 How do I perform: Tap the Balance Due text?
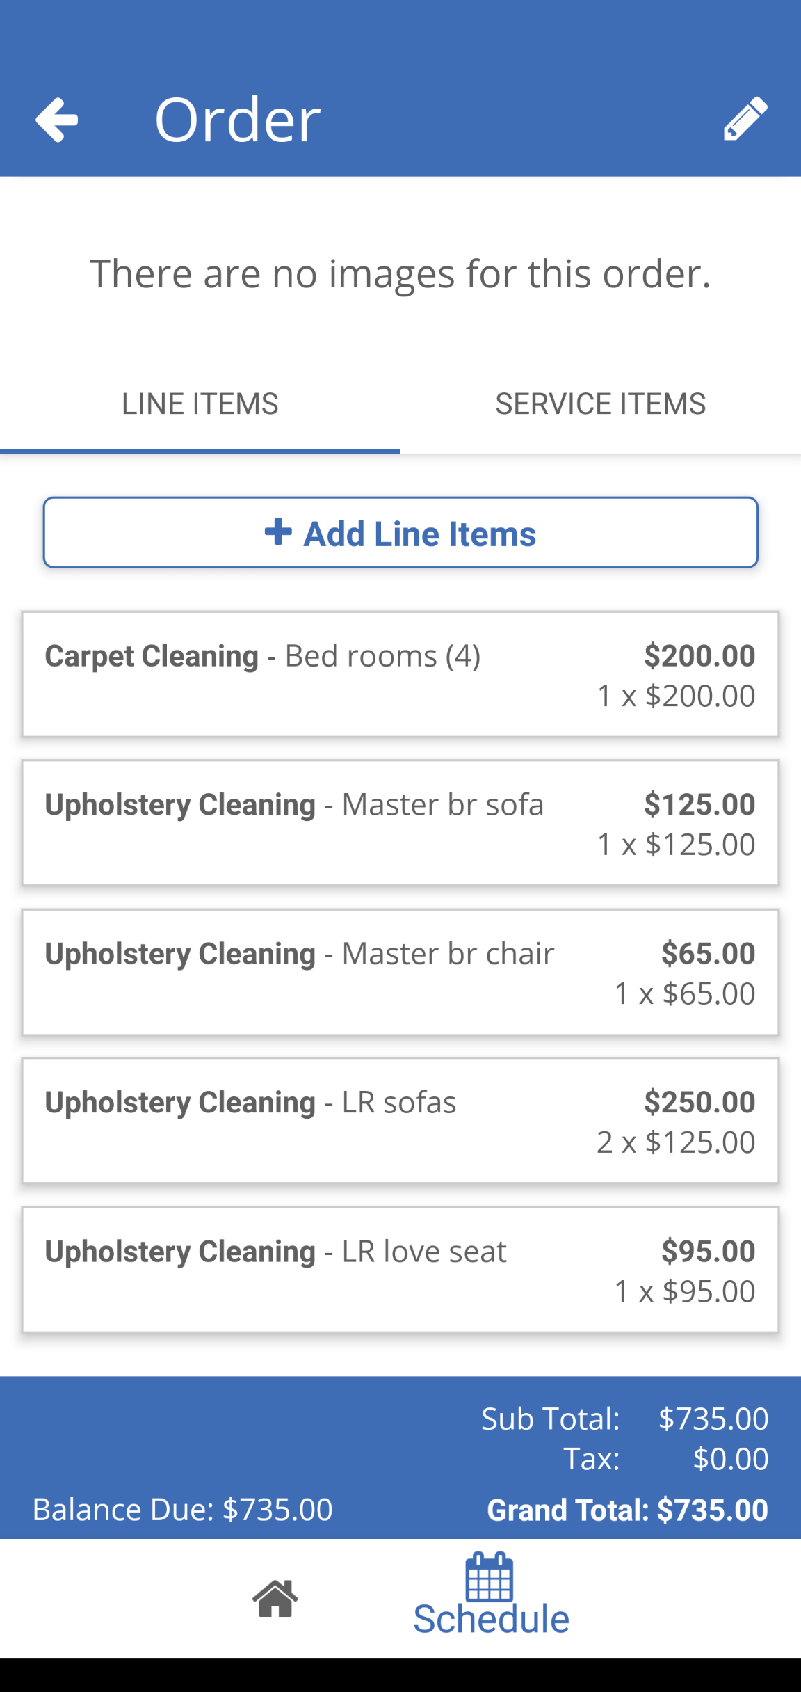pos(182,1510)
